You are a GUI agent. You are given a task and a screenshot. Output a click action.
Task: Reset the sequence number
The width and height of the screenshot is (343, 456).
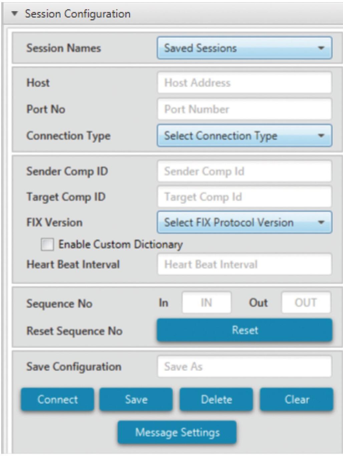(x=245, y=330)
